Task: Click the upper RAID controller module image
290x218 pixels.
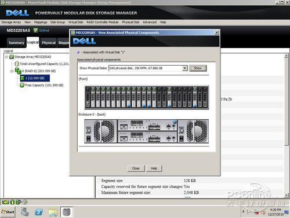Action: [147, 125]
